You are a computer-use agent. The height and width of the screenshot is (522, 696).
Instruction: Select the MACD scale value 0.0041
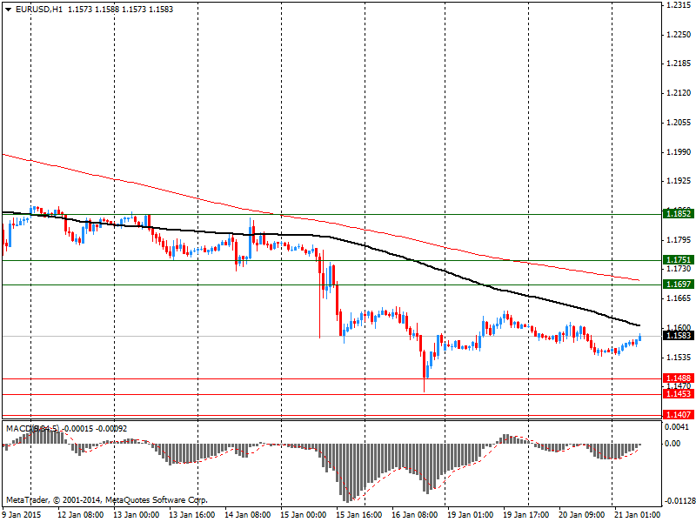pos(678,427)
